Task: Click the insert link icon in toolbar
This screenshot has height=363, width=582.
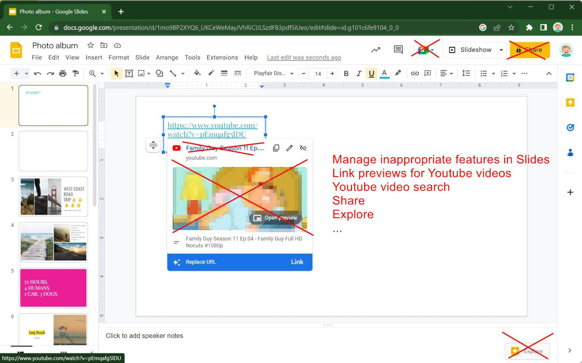Action: tap(415, 74)
